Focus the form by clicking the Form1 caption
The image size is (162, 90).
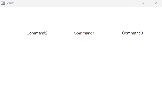coord(10,3)
